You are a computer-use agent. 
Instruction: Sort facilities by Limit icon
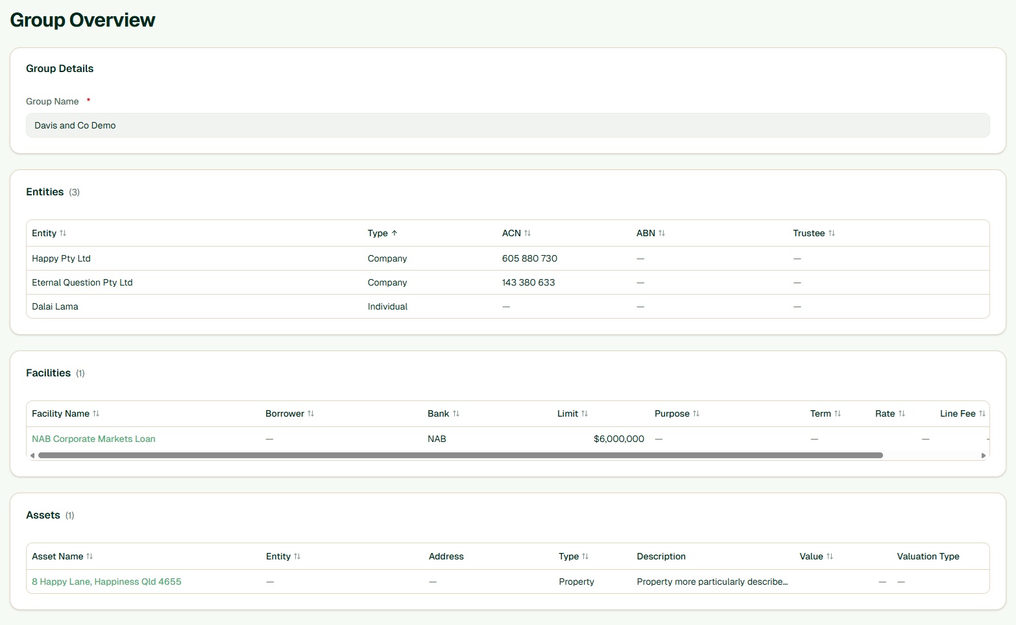coord(585,413)
